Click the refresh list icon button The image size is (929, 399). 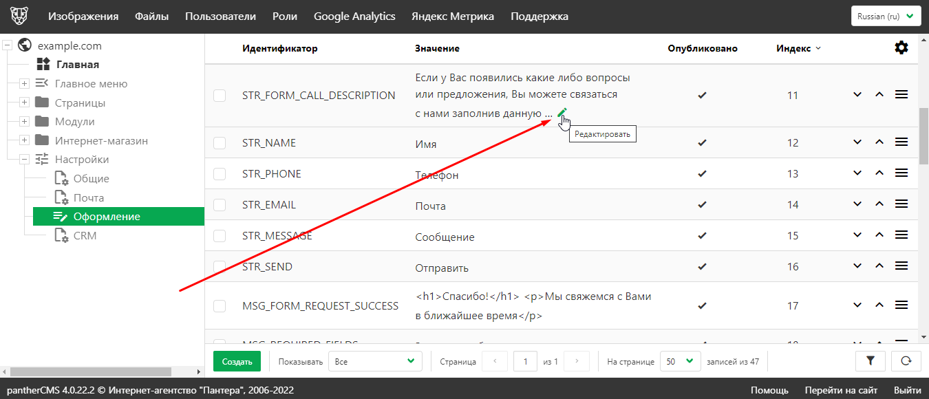906,360
